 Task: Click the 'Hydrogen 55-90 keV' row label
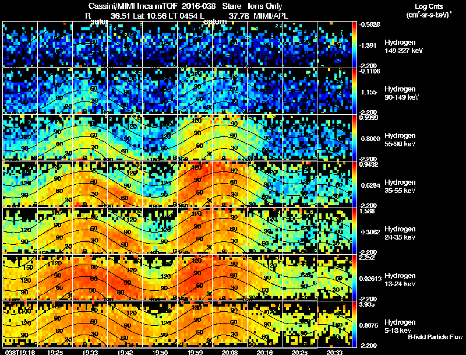pyautogui.click(x=400, y=140)
